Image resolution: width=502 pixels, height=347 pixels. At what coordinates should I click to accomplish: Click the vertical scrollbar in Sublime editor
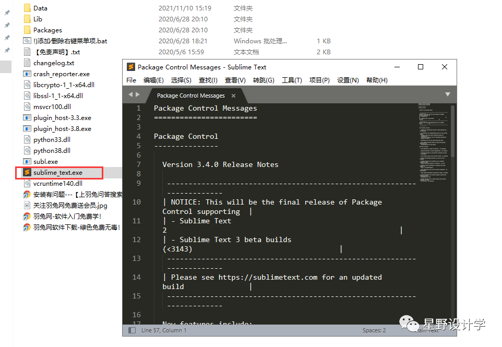click(452, 131)
